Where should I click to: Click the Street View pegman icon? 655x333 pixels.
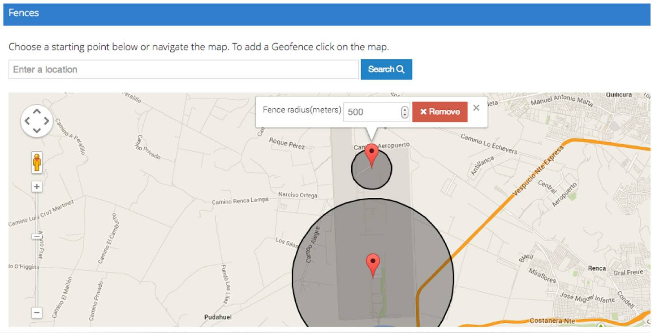point(37,162)
